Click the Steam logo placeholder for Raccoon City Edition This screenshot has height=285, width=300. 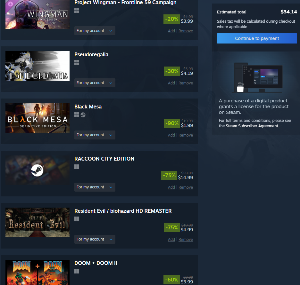(37, 170)
